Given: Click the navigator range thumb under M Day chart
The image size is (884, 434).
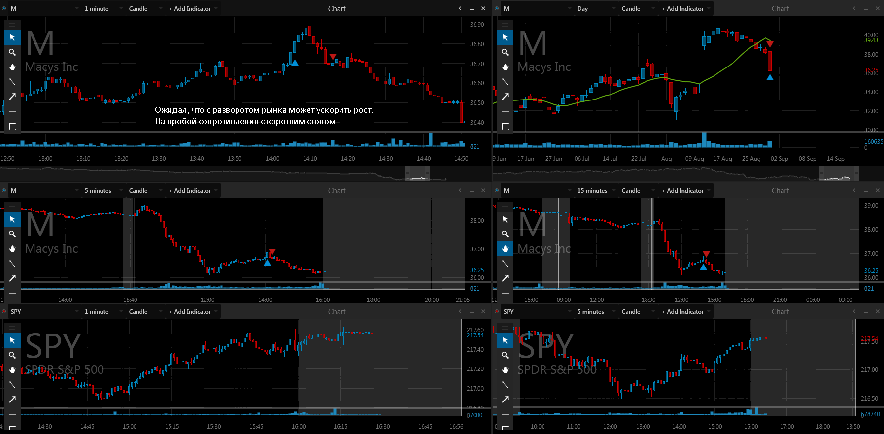Looking at the screenshot, I should coord(839,173).
